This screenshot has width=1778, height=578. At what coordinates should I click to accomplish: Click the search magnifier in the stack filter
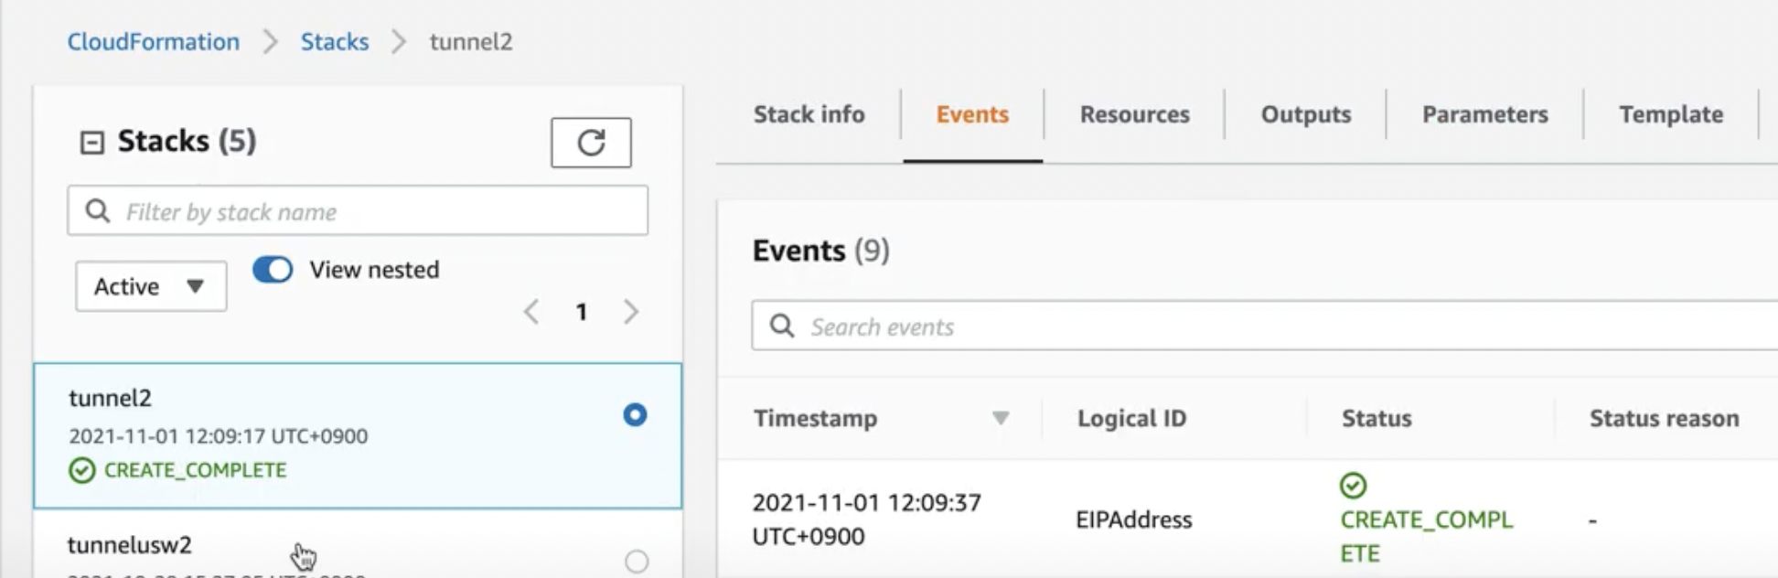tap(98, 211)
